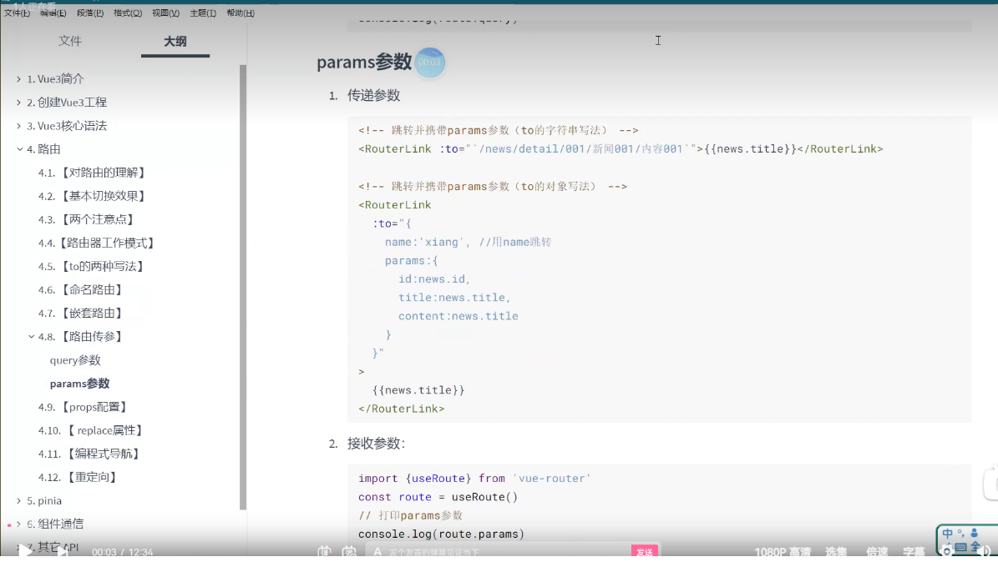
Task: Click the console.log(route.params) code line
Action: tap(441, 534)
